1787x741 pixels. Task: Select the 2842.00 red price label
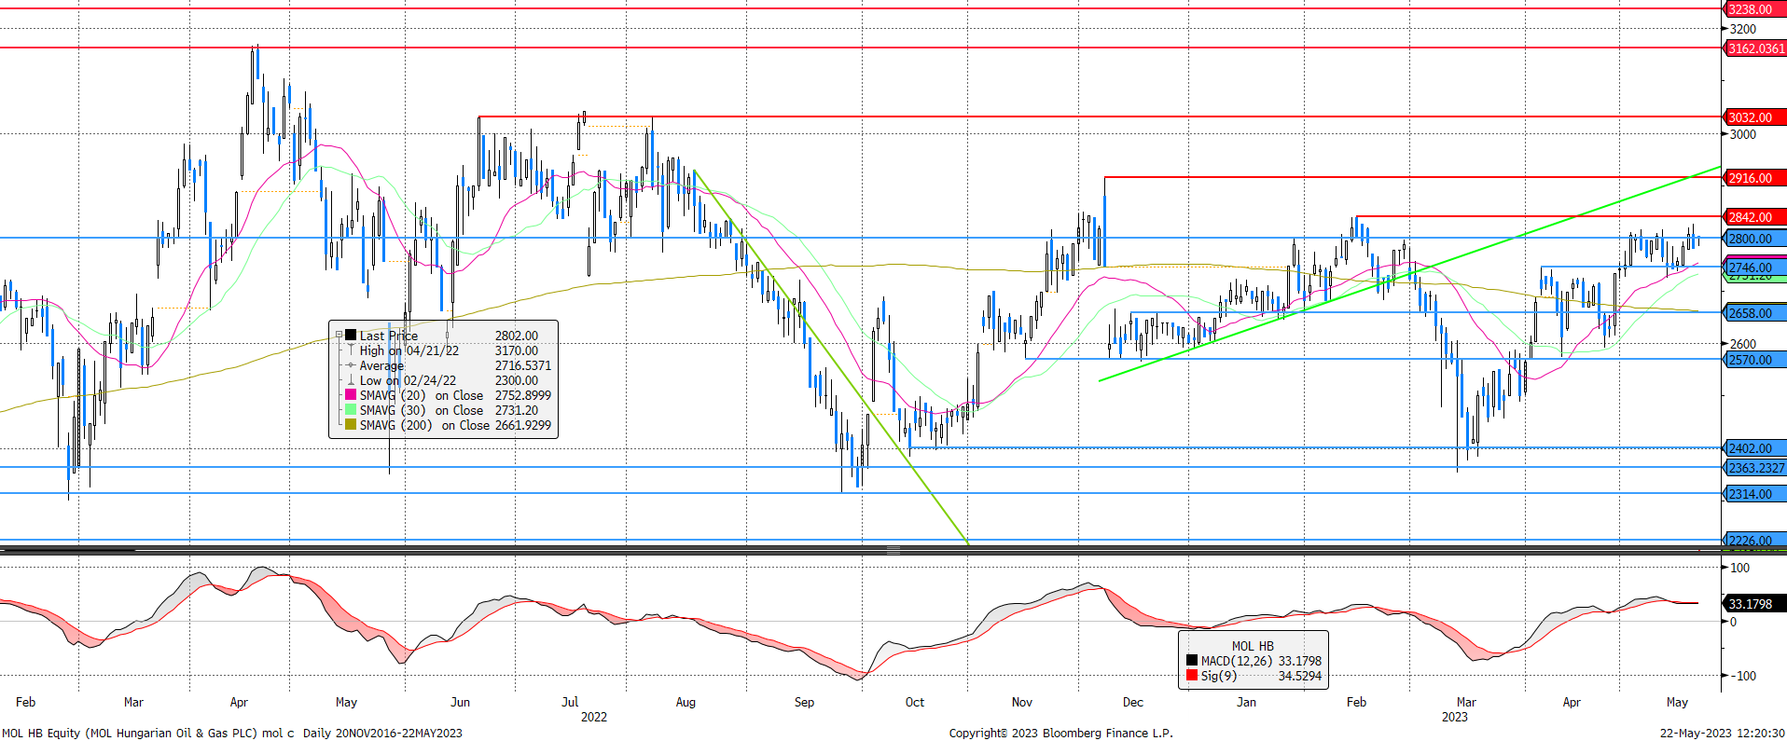click(x=1753, y=217)
